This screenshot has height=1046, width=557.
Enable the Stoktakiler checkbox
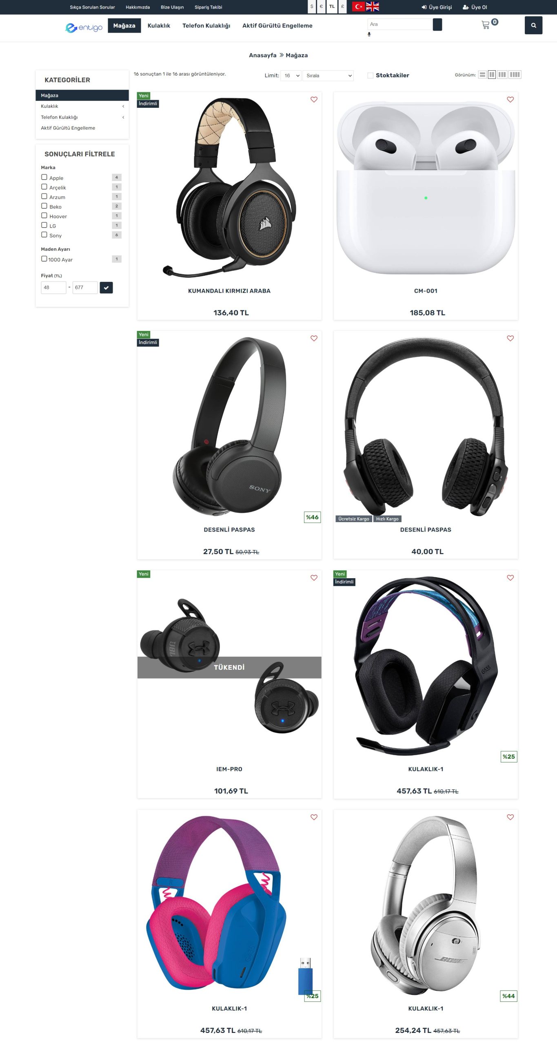tap(370, 76)
